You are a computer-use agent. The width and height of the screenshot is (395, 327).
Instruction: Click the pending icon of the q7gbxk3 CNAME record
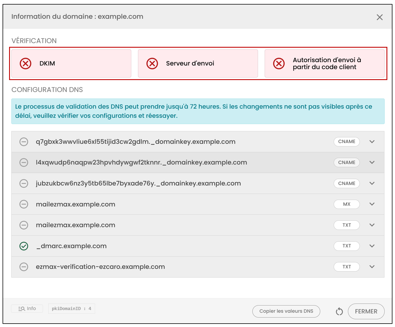(x=24, y=142)
